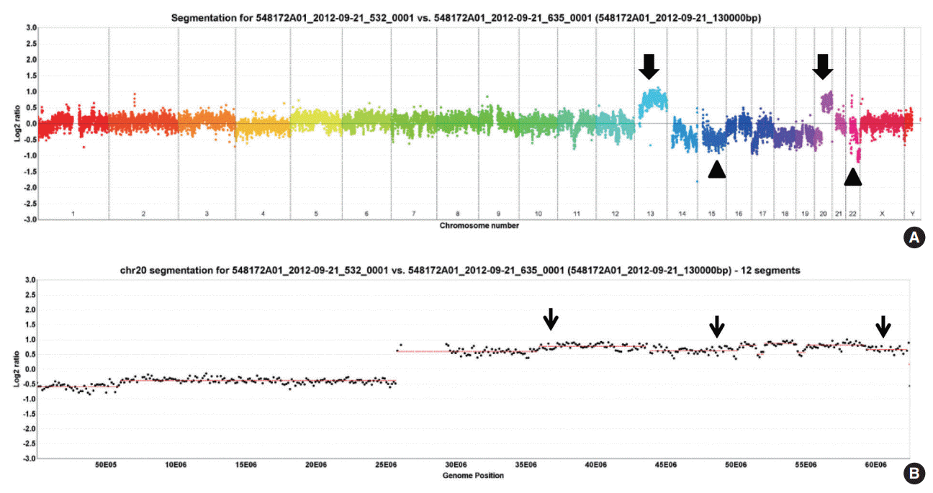Click the "30E06" genome position tick
The height and width of the screenshot is (493, 933).
click(x=456, y=466)
